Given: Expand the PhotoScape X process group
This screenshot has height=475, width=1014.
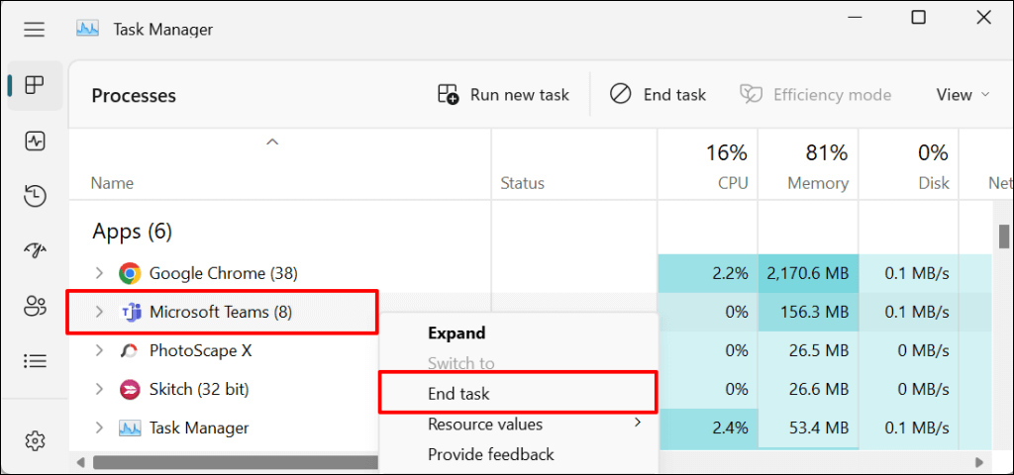Looking at the screenshot, I should click(98, 350).
